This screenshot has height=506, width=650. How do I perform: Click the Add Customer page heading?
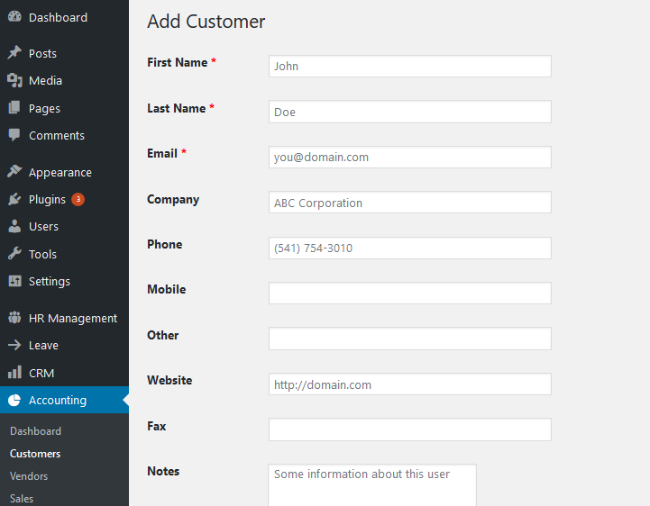(206, 22)
